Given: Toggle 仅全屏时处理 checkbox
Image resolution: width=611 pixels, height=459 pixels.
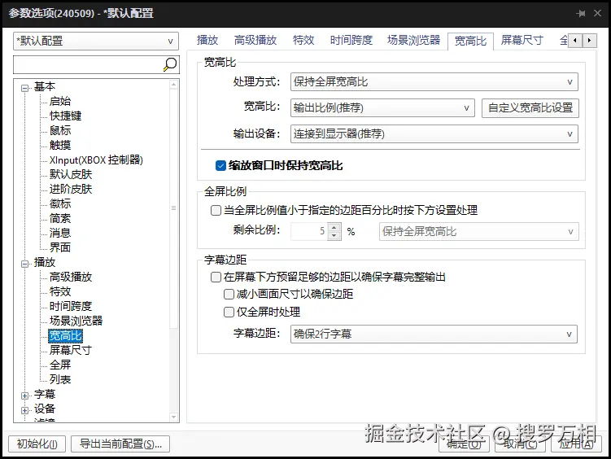Looking at the screenshot, I should tap(229, 312).
